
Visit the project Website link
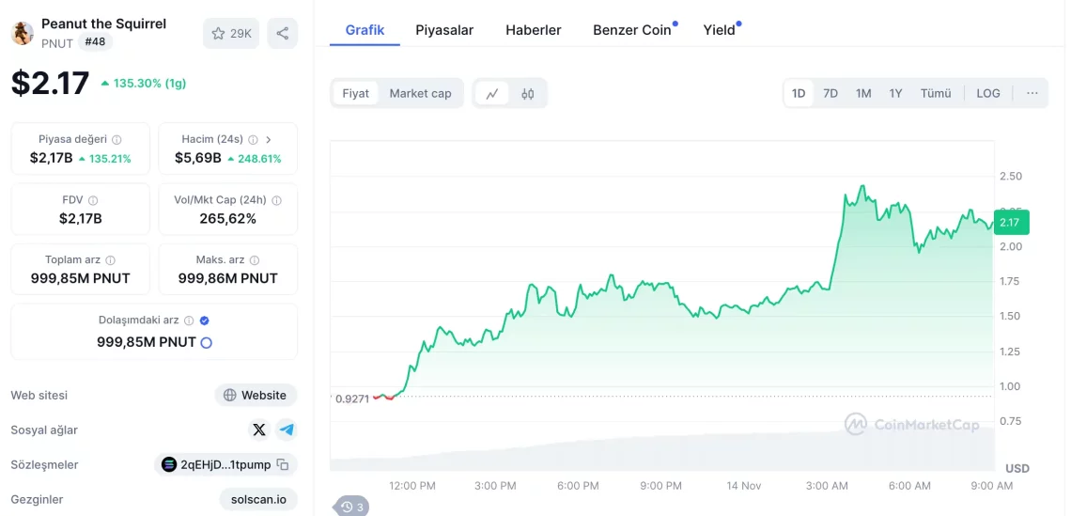[x=256, y=395]
